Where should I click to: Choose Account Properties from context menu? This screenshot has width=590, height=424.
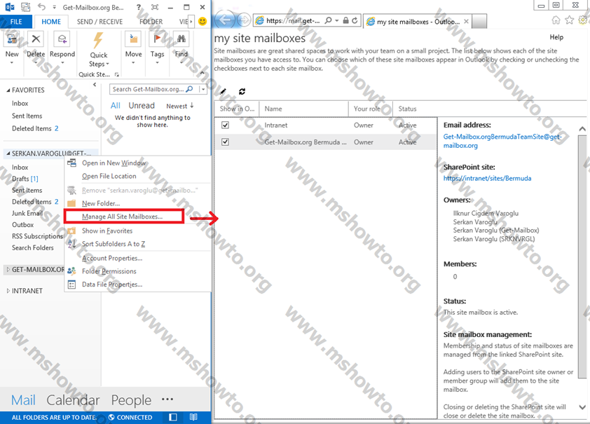[112, 258]
